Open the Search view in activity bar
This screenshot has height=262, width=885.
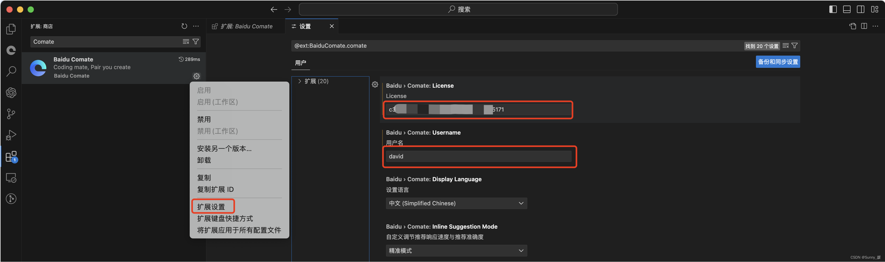coord(11,72)
